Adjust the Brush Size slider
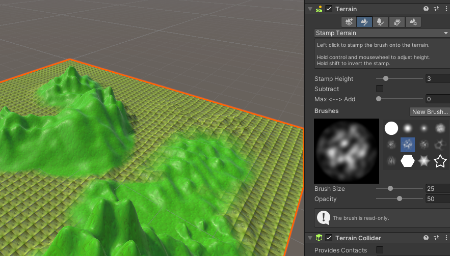Viewport: 450px width, 256px height. (x=400, y=188)
